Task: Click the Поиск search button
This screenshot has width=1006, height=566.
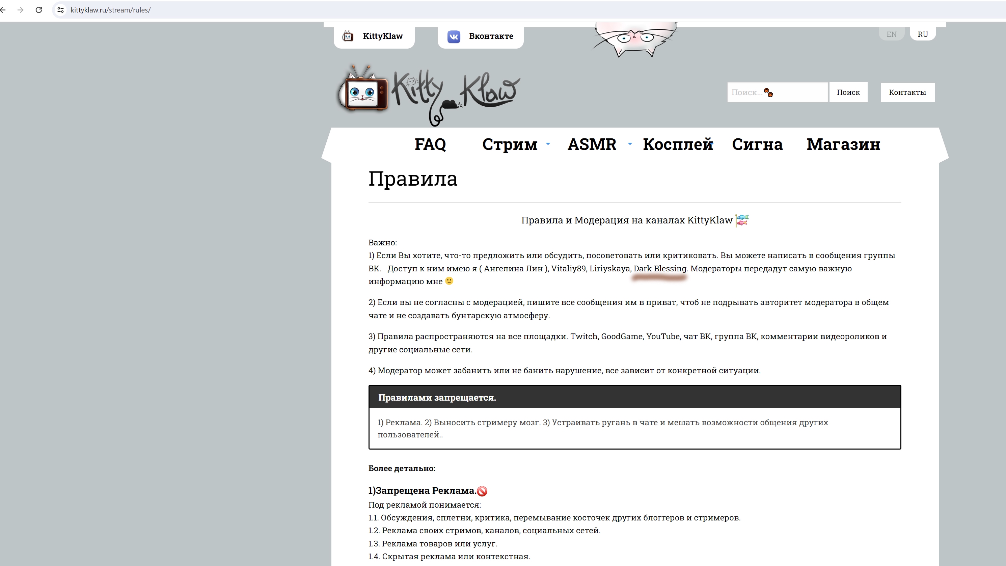Action: tap(848, 92)
